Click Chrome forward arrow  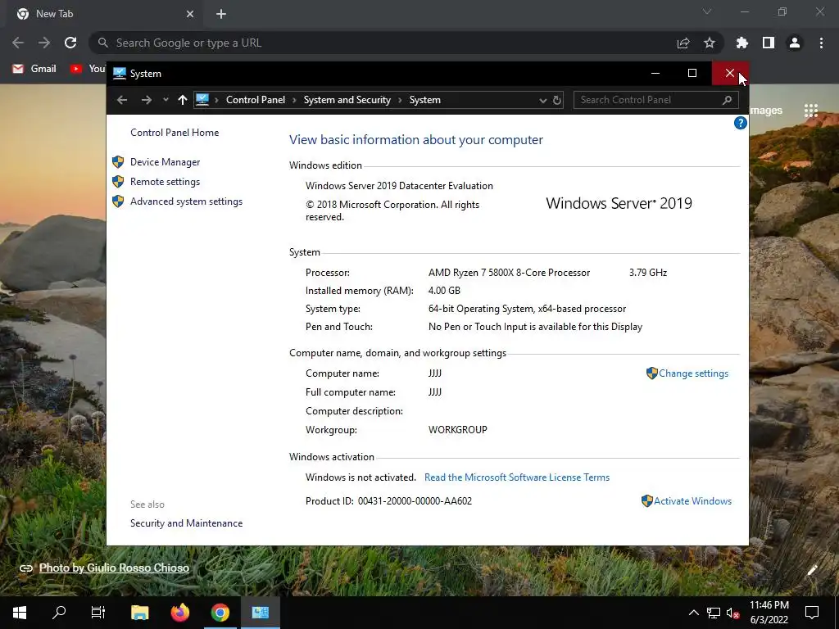(44, 43)
